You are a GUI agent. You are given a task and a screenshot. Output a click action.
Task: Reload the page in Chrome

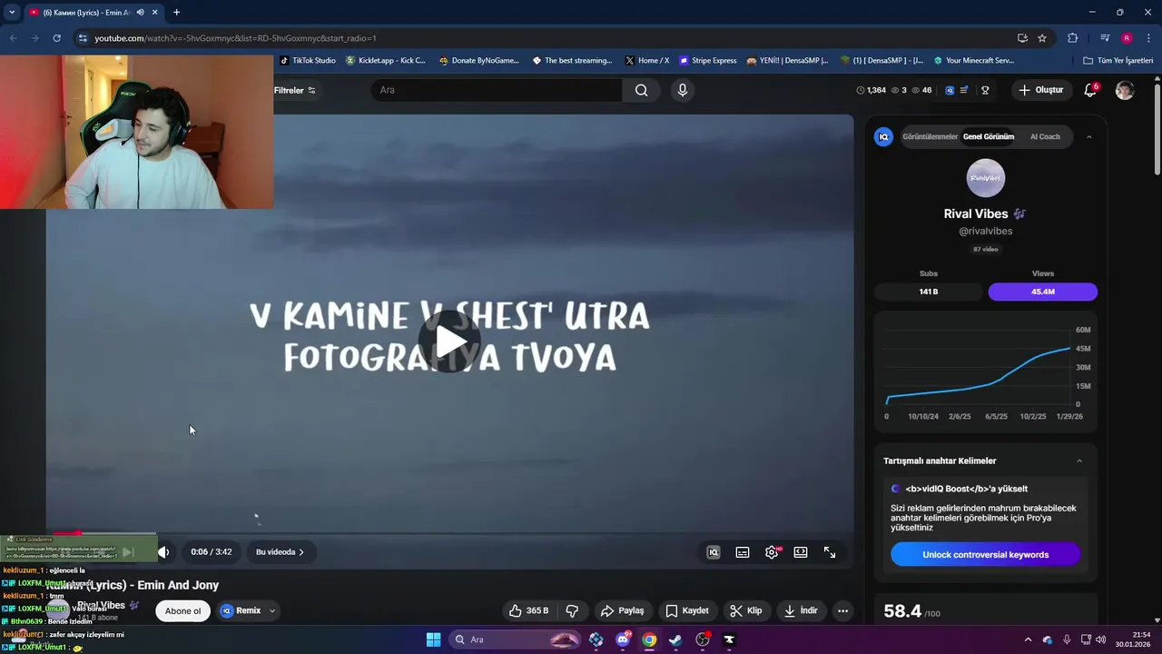click(56, 38)
